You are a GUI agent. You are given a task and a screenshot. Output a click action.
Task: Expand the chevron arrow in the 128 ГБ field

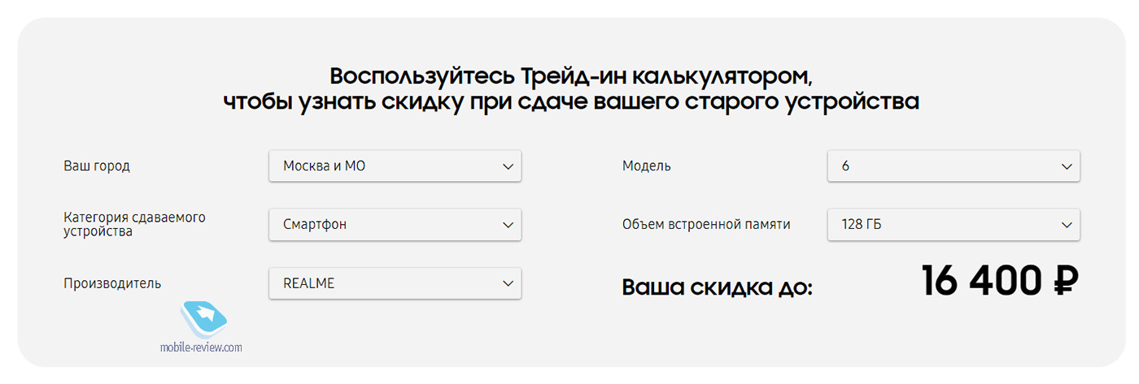[x=1067, y=225]
